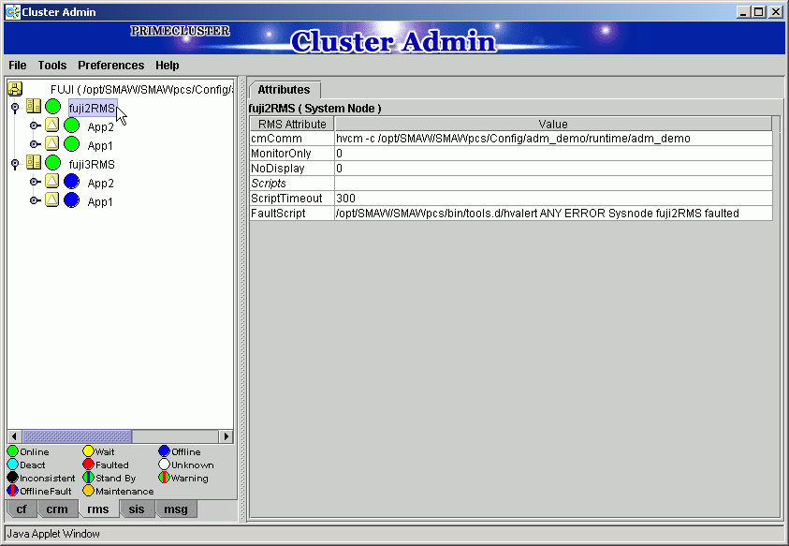Click the Warning legend circle
Image resolution: width=789 pixels, height=546 pixels.
(x=164, y=478)
